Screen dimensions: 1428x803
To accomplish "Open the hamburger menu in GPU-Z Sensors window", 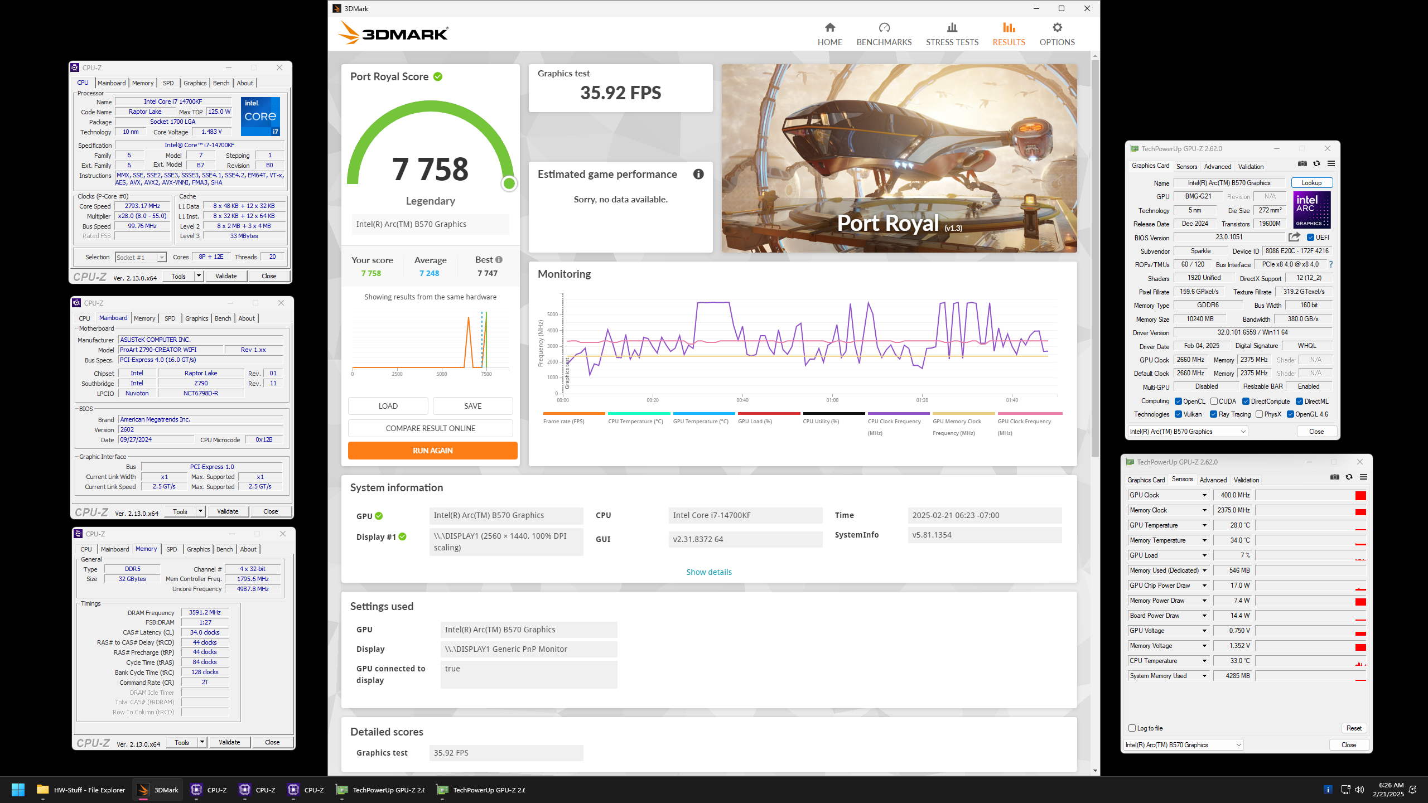I will coord(1363,477).
